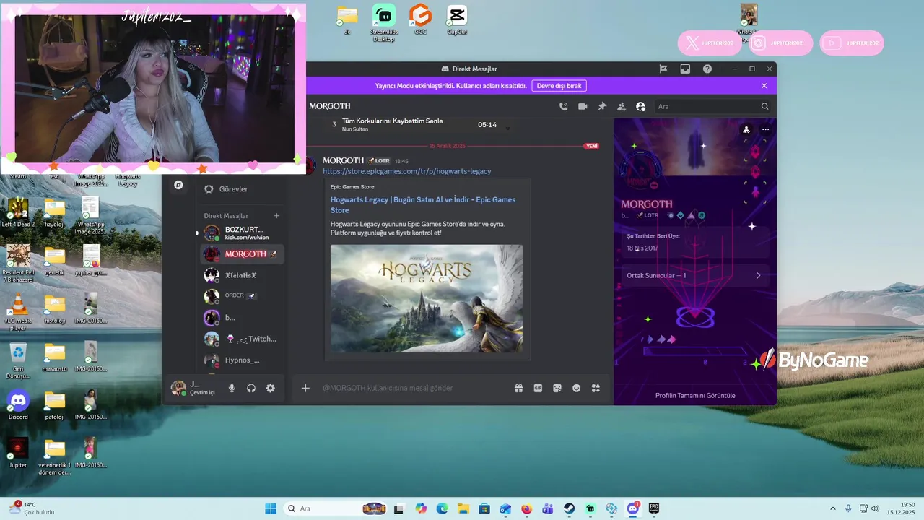This screenshot has height=520, width=924.
Task: Open BOZKURT direct message
Action: (x=242, y=233)
